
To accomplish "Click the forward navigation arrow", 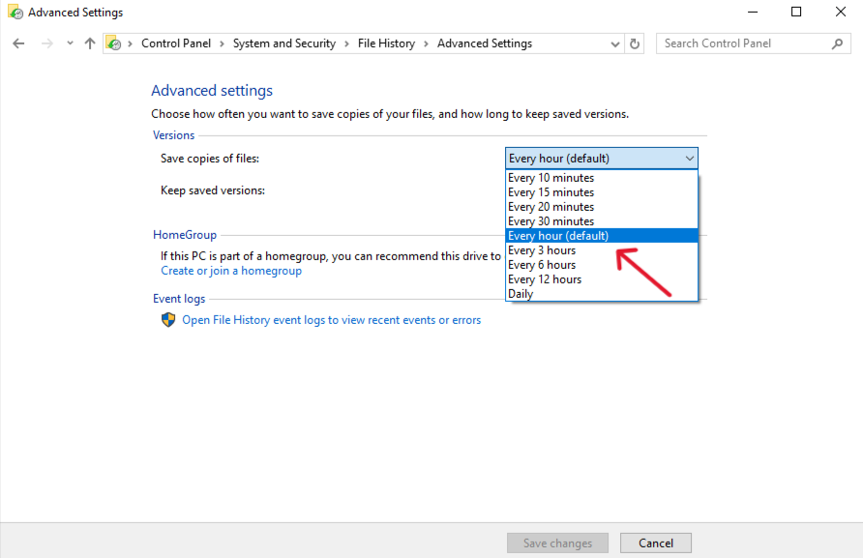I will (x=46, y=43).
